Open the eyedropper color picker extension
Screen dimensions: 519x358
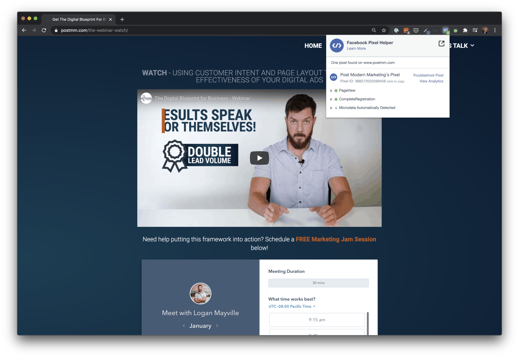coord(426,30)
